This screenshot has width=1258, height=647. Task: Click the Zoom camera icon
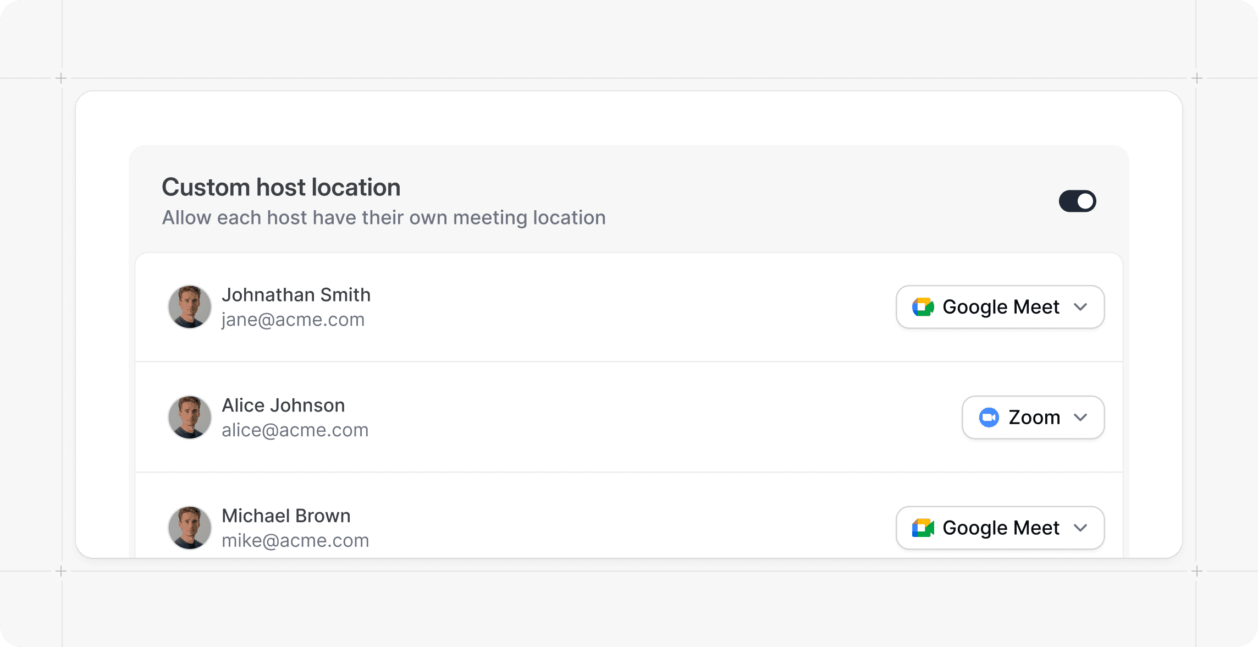(989, 418)
